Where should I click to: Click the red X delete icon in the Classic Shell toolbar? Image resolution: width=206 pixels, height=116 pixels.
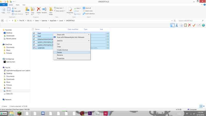[190, 25]
